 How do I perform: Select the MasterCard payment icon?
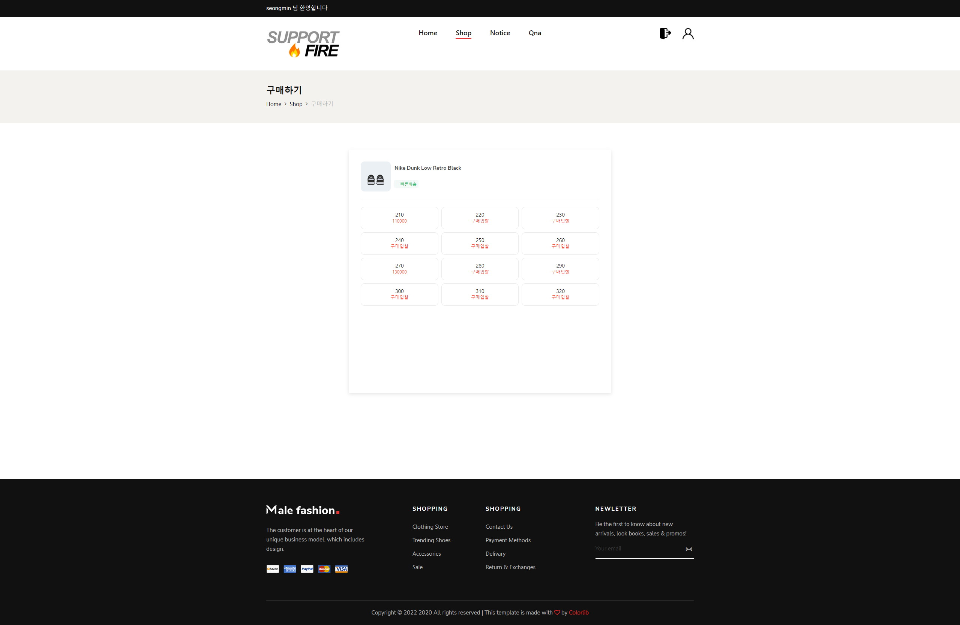click(x=324, y=569)
